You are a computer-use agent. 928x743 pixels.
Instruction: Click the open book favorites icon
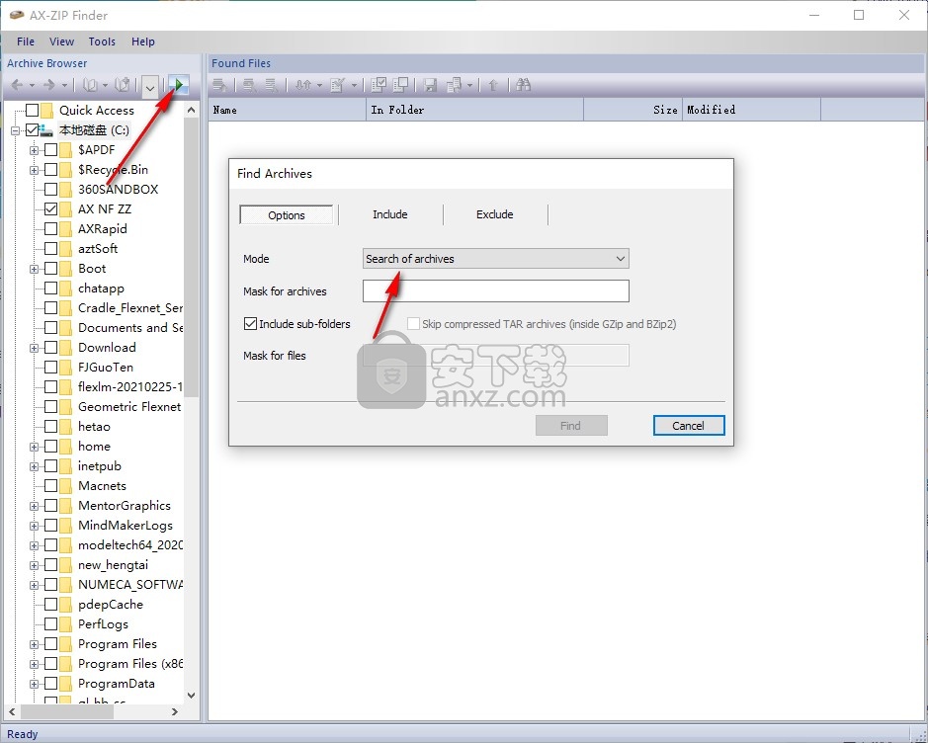(x=90, y=86)
